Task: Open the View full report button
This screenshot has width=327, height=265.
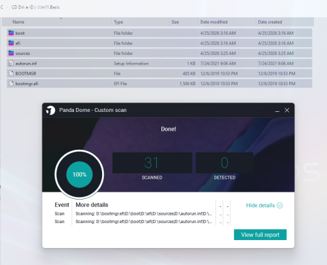Action: [x=260, y=235]
